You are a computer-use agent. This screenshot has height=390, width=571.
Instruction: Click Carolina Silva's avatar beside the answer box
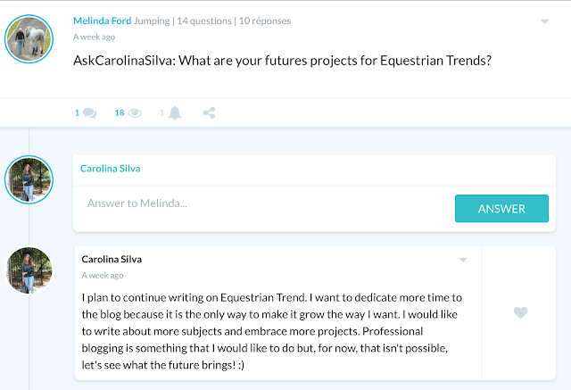point(29,179)
